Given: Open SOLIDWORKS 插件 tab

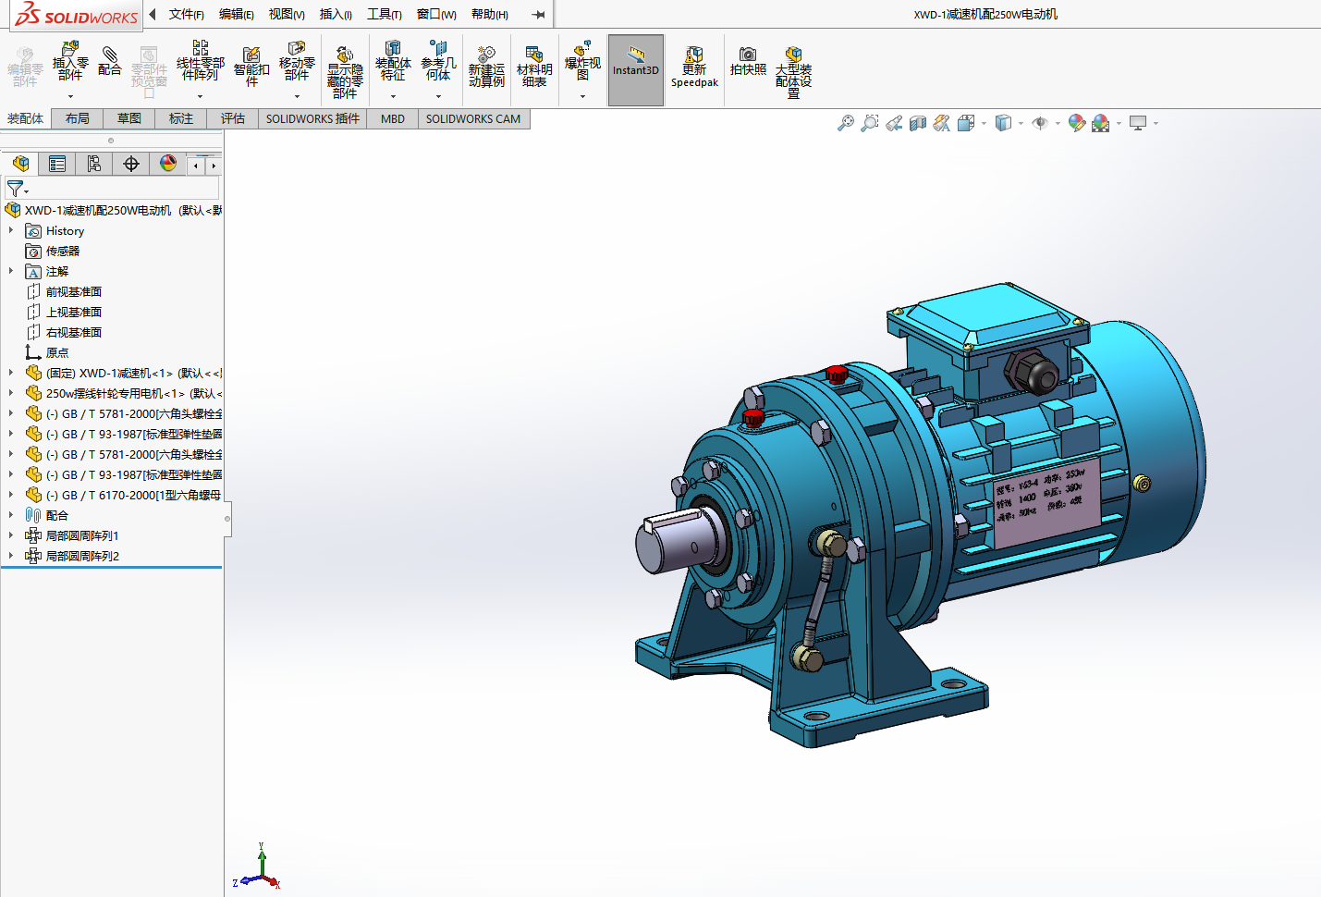Looking at the screenshot, I should click(x=312, y=118).
